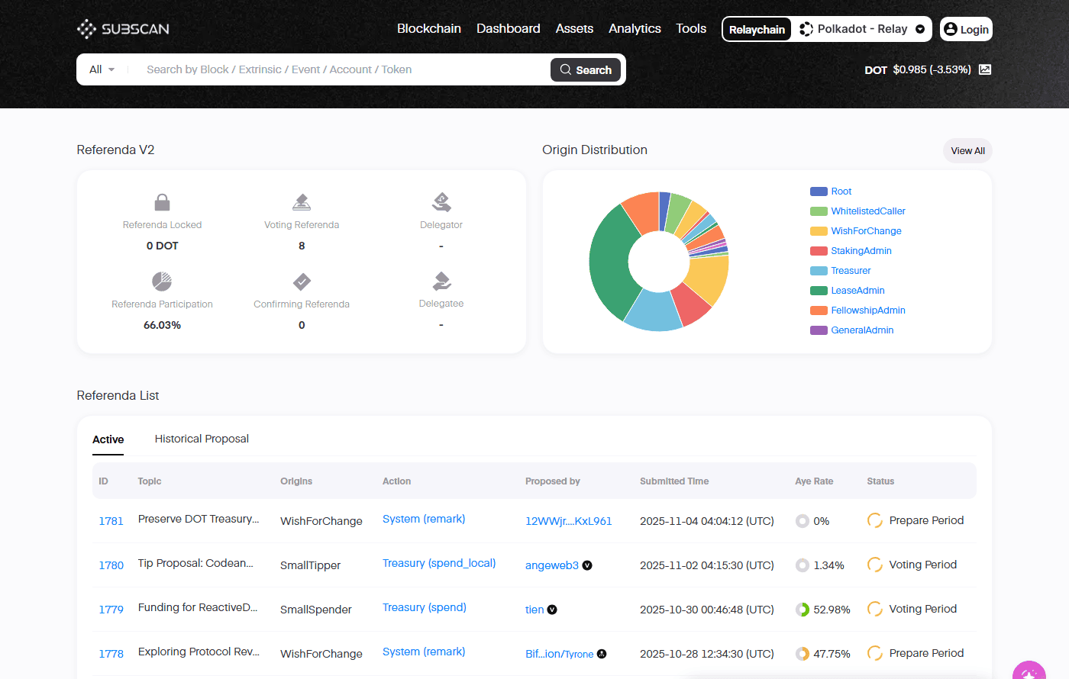Click View All for Origin Distribution
Image resolution: width=1069 pixels, height=679 pixels.
click(x=967, y=151)
